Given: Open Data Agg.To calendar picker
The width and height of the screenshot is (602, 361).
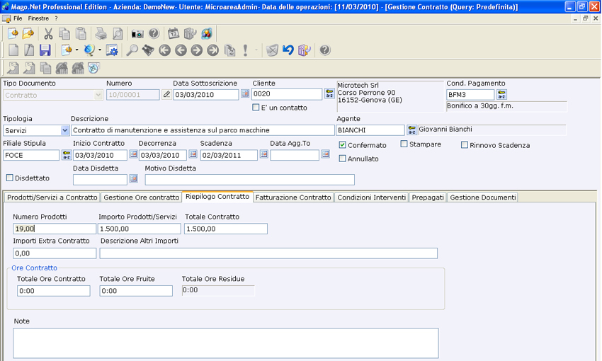Looking at the screenshot, I should pyautogui.click(x=326, y=154).
